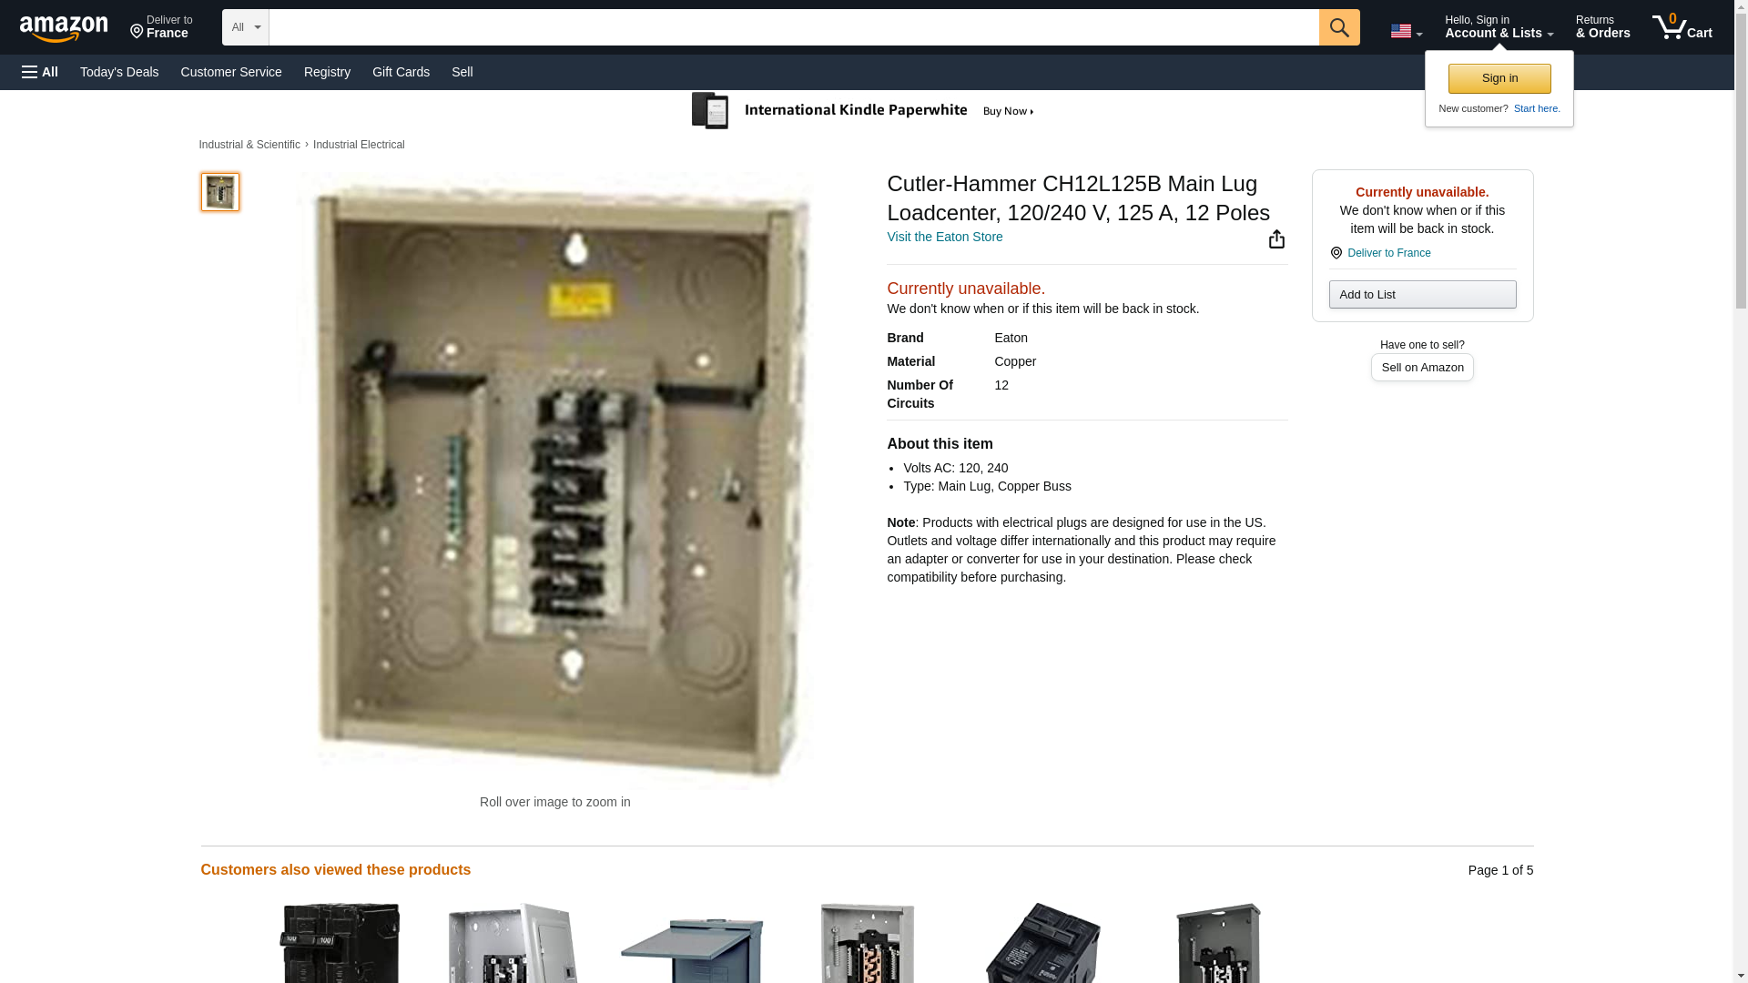
Task: Open the Today's Deals menu item
Action: 119,72
